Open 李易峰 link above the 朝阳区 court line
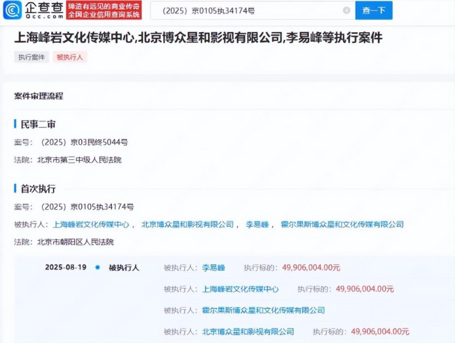This screenshot has height=343, width=455. coord(257,224)
